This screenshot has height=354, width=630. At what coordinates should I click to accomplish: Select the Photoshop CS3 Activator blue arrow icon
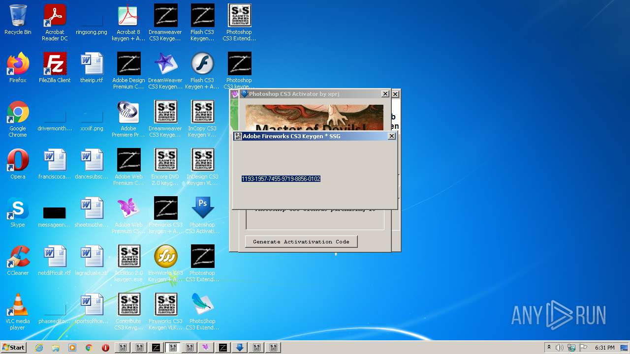[x=202, y=216]
